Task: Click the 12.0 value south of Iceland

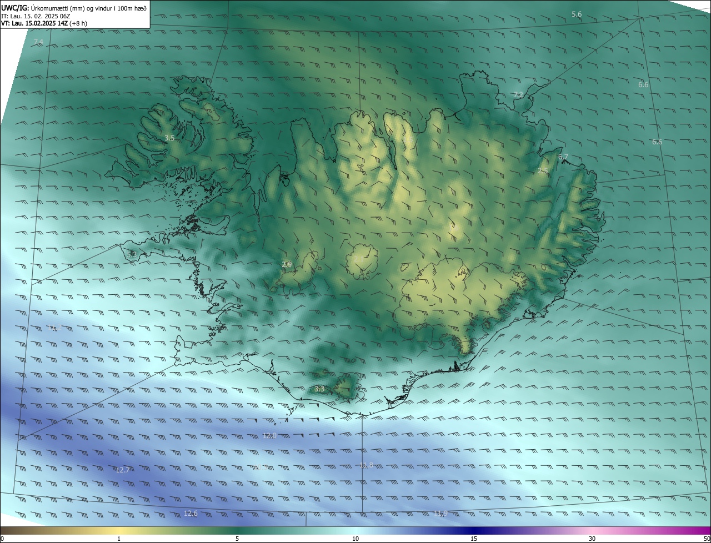Action: coord(269,435)
